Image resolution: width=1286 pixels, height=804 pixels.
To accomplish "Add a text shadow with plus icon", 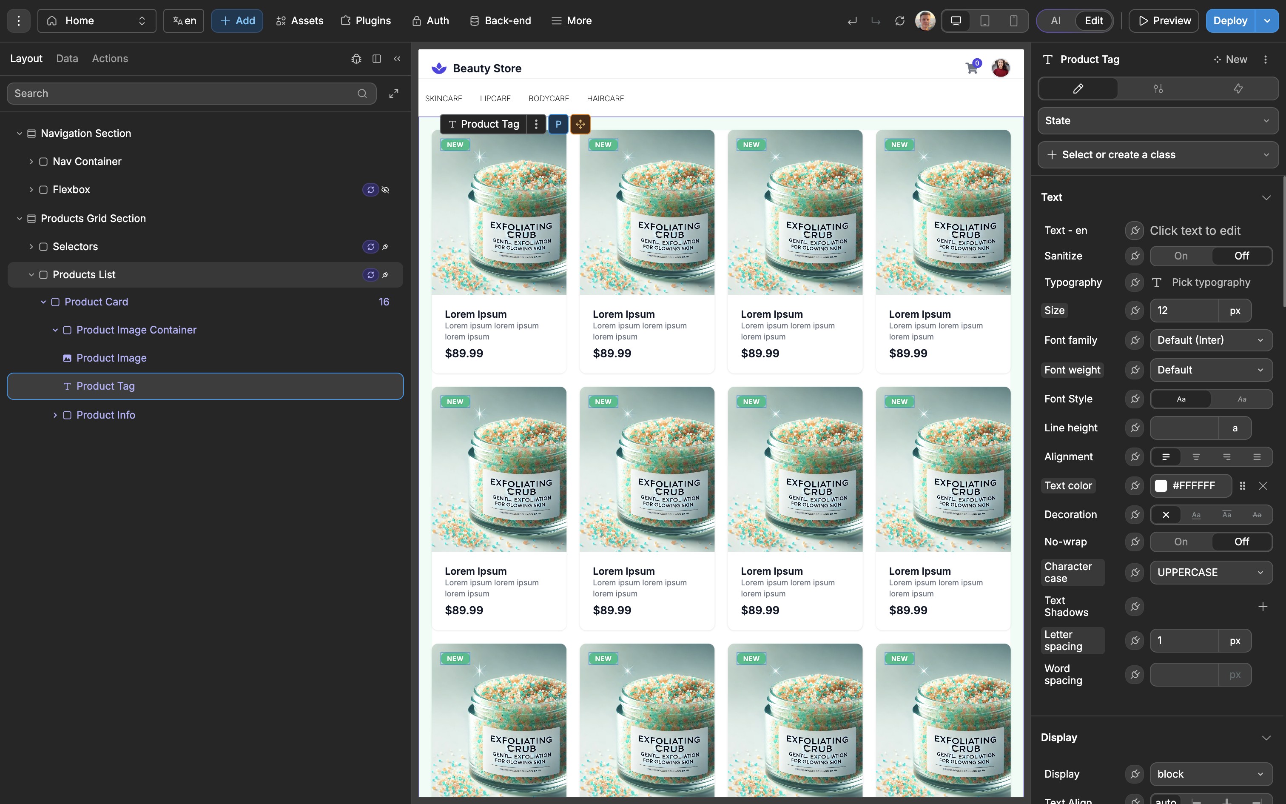I will [x=1263, y=607].
